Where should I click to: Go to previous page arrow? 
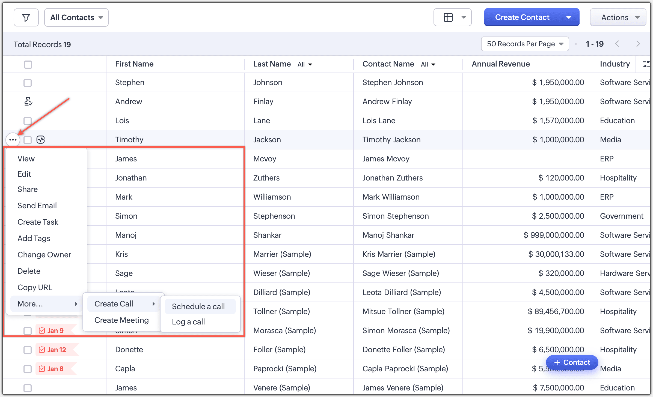[617, 44]
